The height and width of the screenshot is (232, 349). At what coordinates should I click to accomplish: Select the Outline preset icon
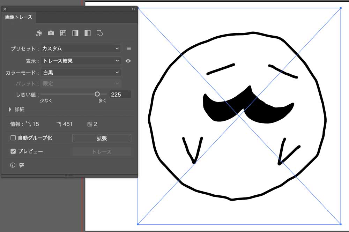99,33
